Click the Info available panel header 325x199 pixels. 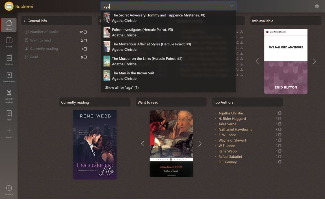(x=286, y=21)
